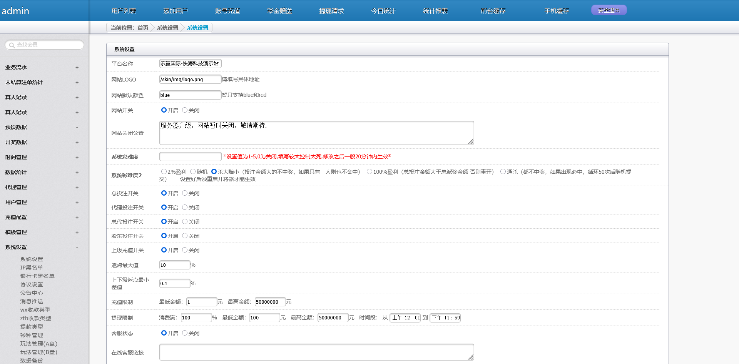Click 充值限制 最高金额 field

pos(270,302)
